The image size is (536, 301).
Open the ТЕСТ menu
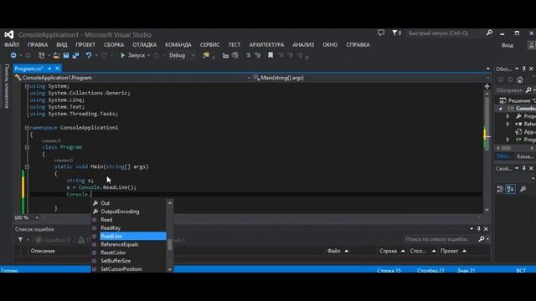pos(234,44)
